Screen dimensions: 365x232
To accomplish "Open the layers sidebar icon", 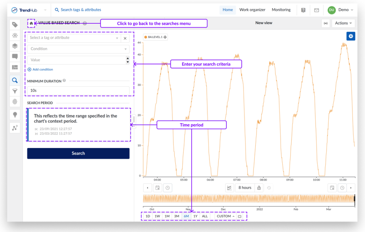I will coord(15,46).
